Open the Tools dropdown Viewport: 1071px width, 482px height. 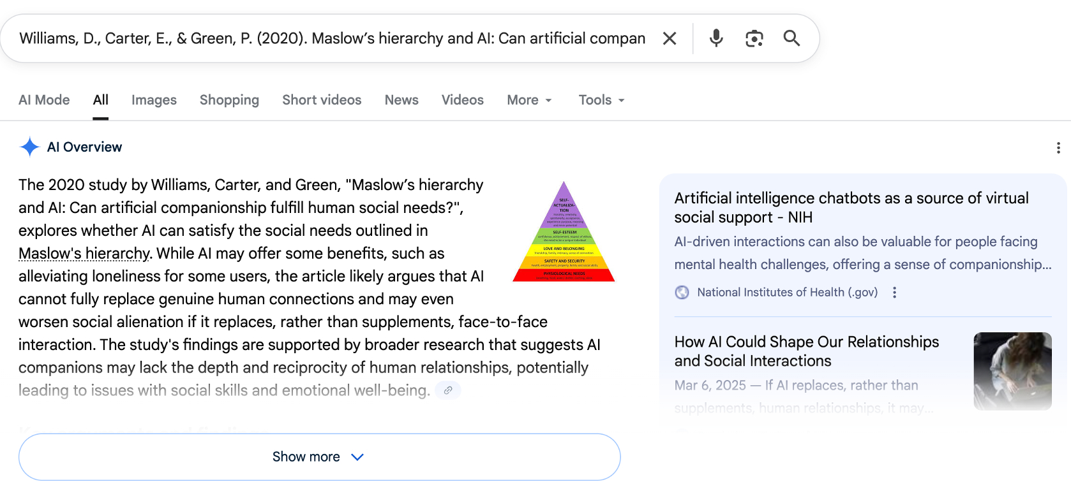pyautogui.click(x=601, y=100)
